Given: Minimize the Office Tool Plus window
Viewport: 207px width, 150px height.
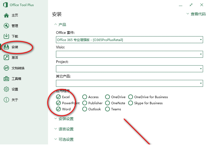Looking at the screenshot, I should tap(180, 6).
